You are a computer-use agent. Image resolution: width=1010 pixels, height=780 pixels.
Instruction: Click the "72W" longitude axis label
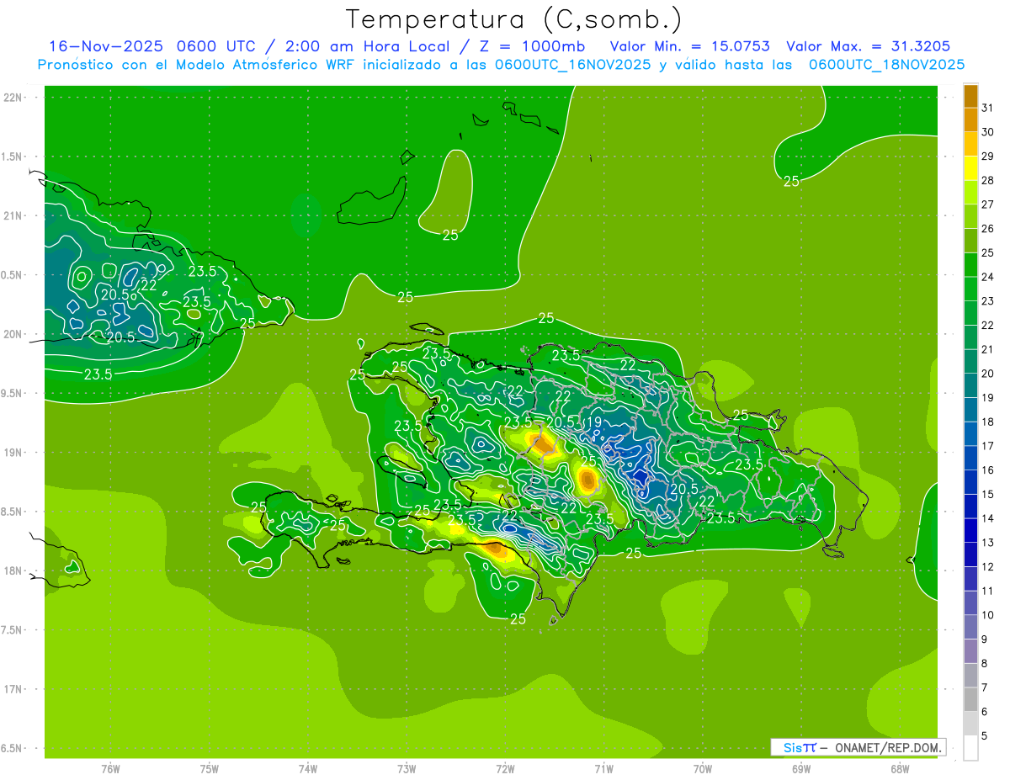coord(505,769)
